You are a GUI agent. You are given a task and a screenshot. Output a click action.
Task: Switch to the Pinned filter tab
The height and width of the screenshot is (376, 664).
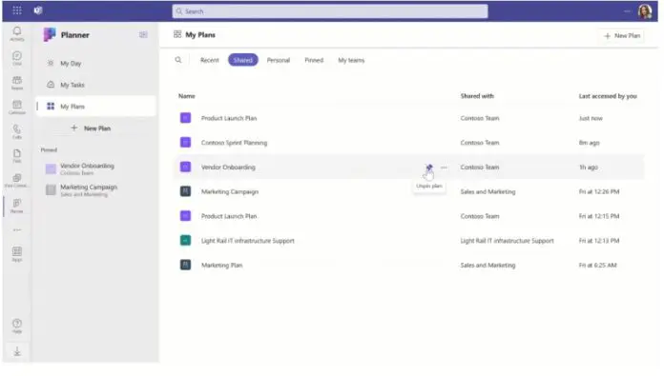[x=314, y=60]
